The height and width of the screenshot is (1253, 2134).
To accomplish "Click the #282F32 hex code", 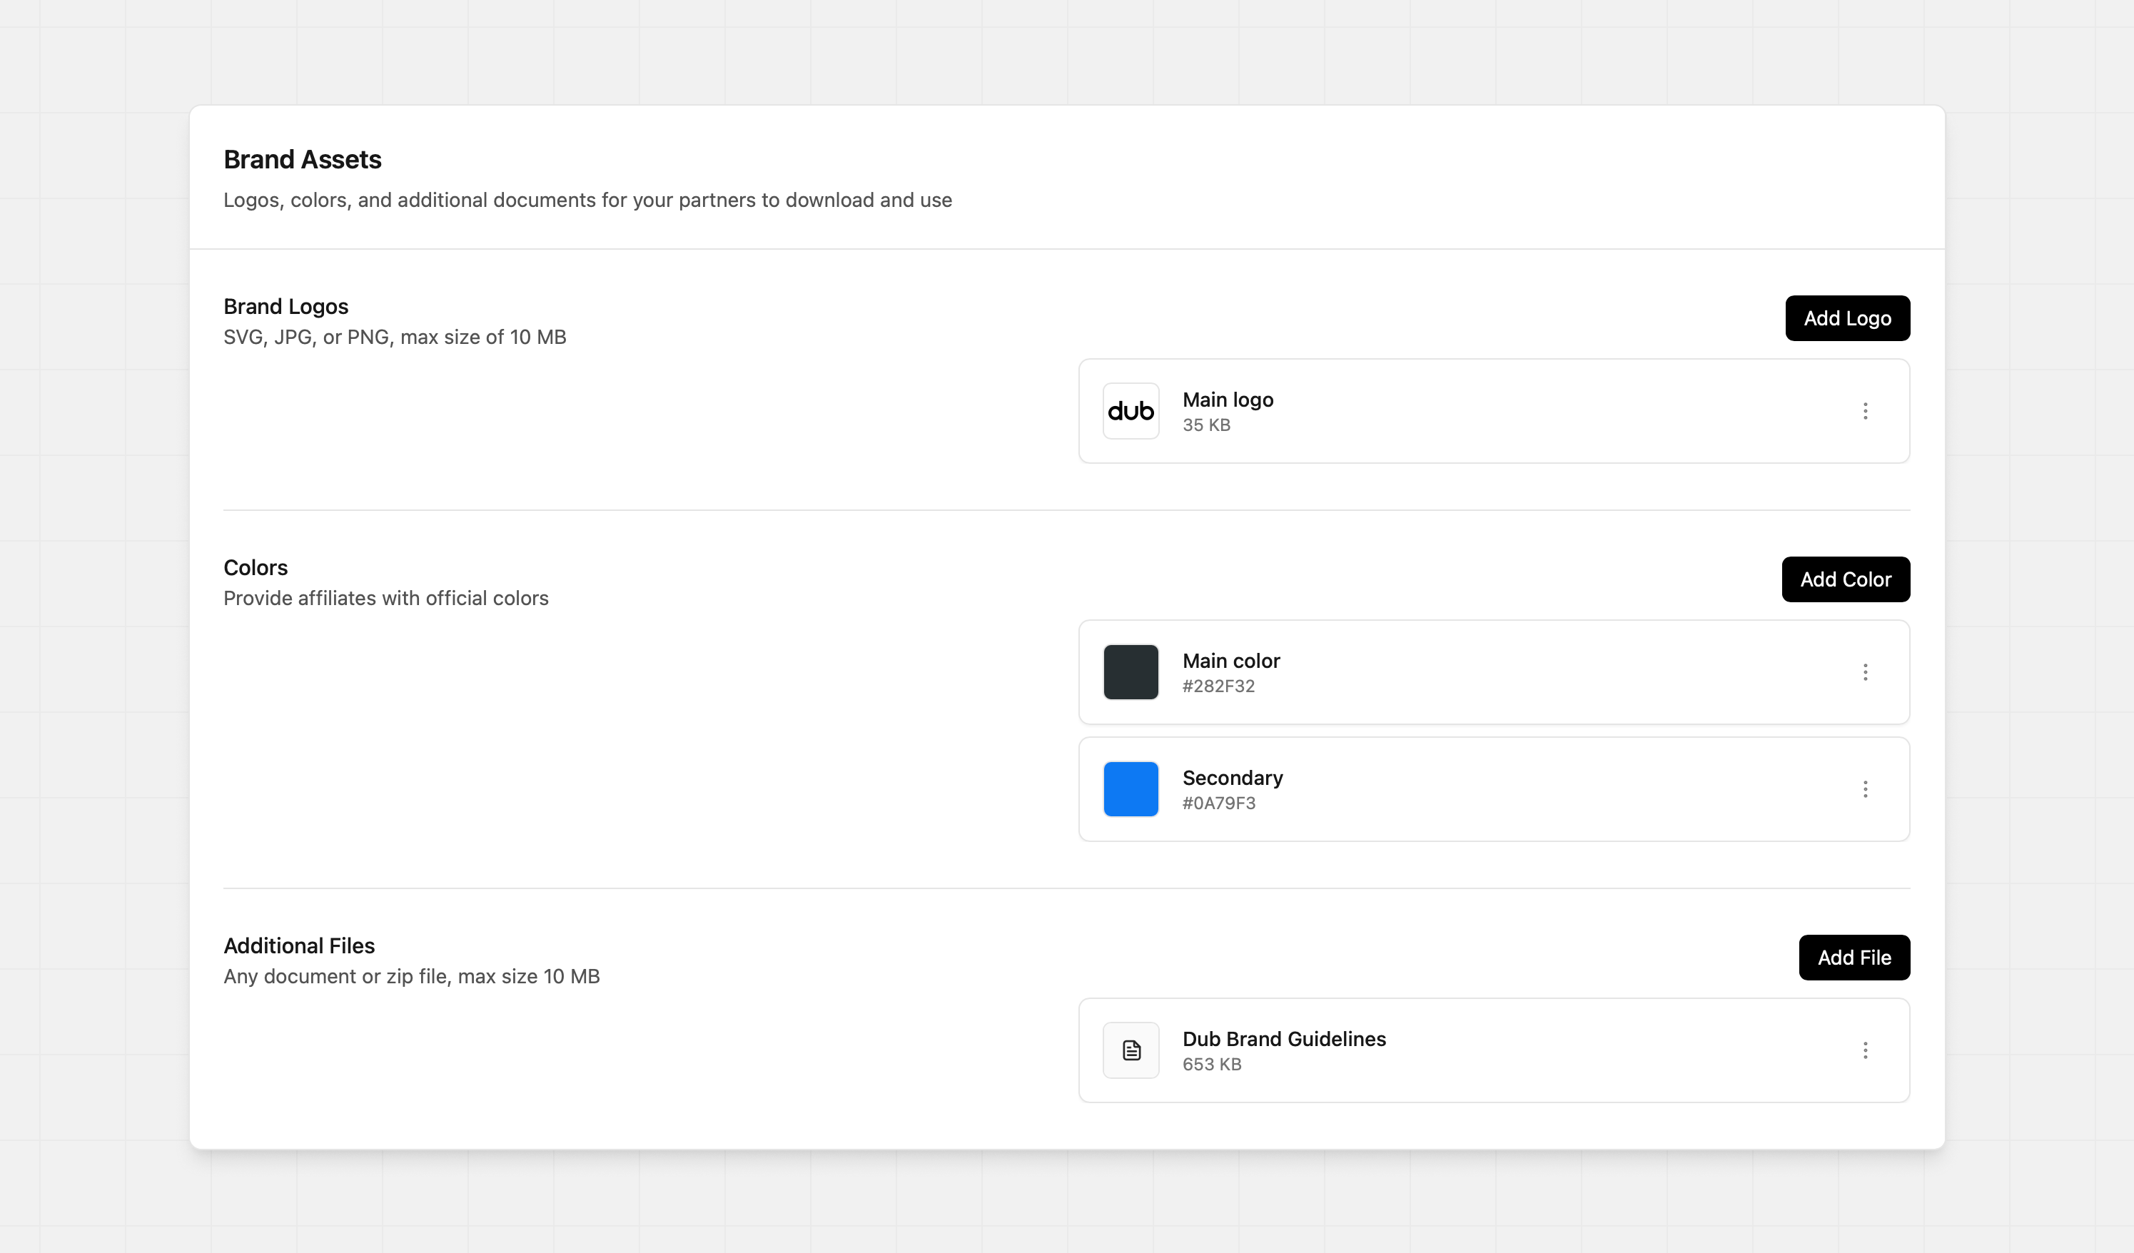I will point(1218,686).
